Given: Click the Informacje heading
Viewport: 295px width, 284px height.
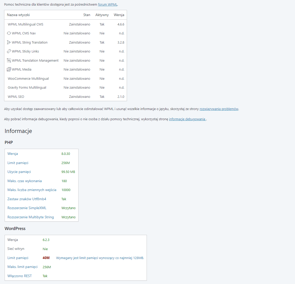Looking at the screenshot, I should tap(18, 131).
